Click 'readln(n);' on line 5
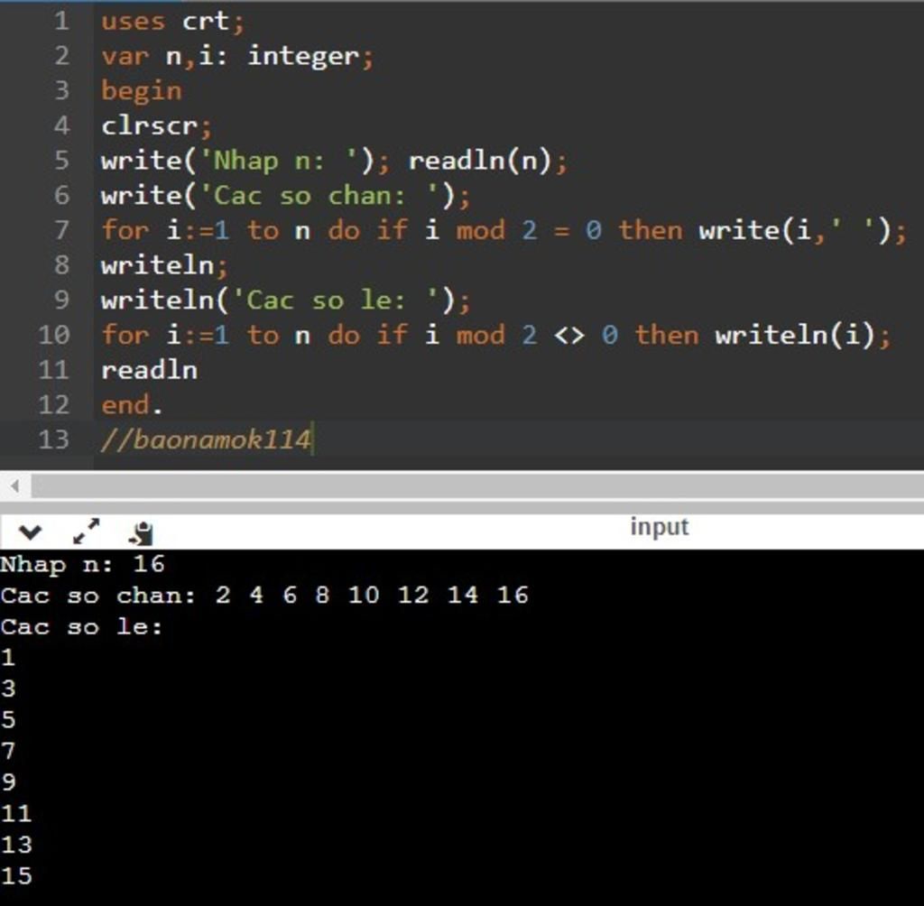Image resolution: width=924 pixels, height=906 pixels. [488, 161]
